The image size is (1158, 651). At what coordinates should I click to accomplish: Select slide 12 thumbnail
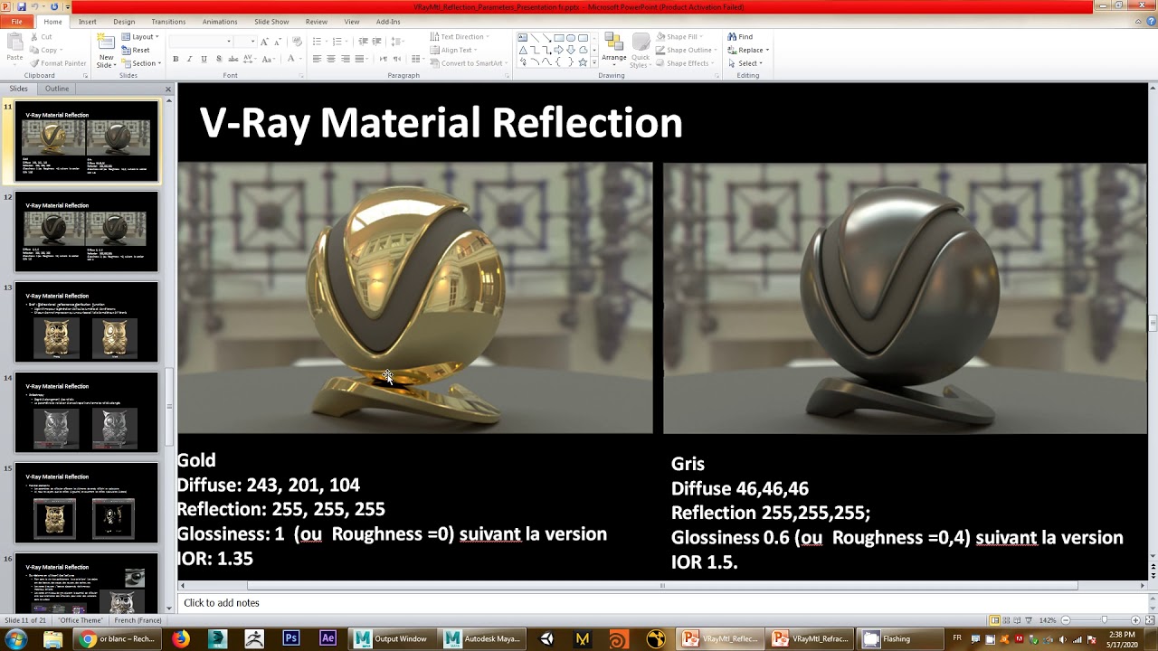86,231
